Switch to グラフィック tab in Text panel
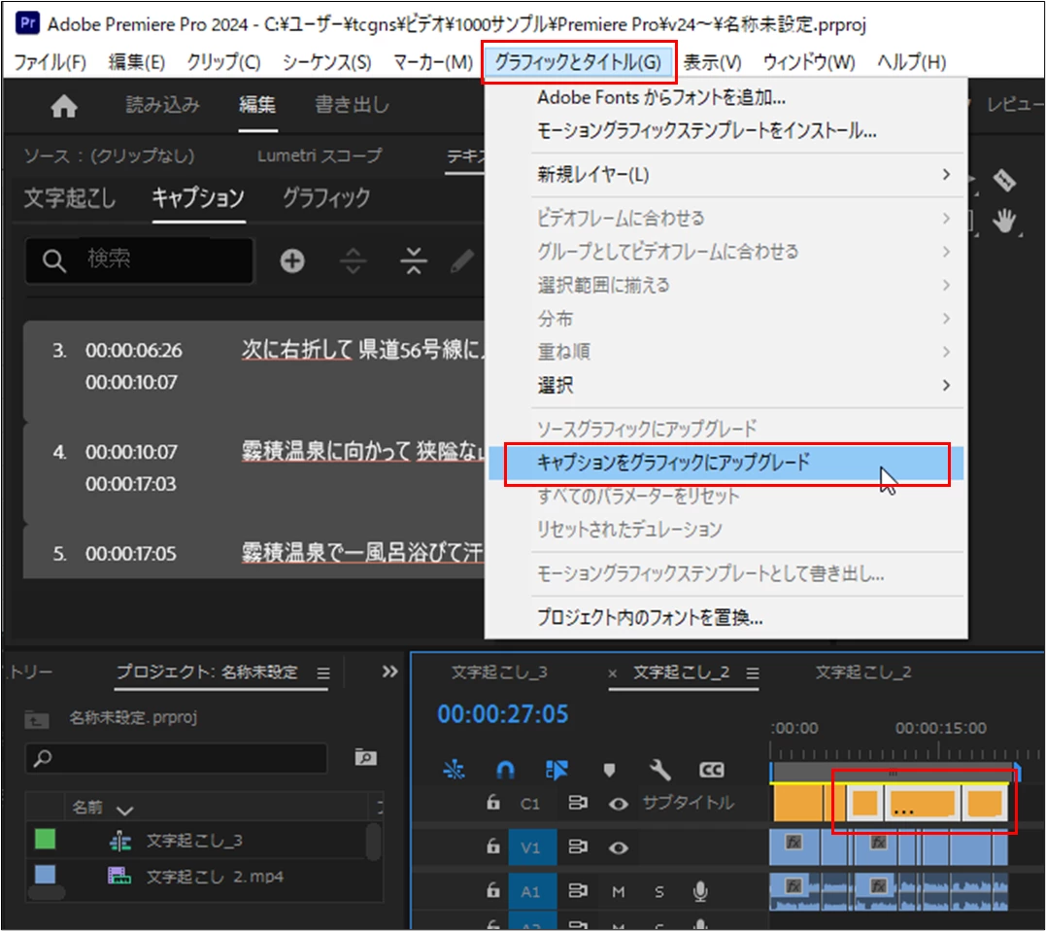Viewport: 1046px width, 931px height. click(x=326, y=197)
